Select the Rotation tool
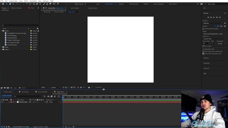This screenshot has height=128, width=228. point(27,4)
